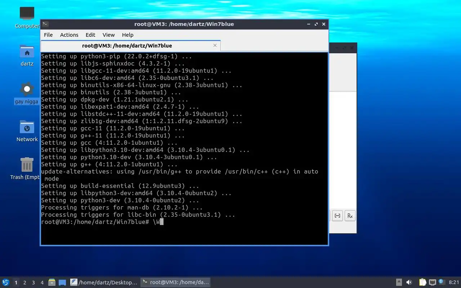The image size is (461, 288).
Task: Click the clipboard manager tray icon
Action: (423, 283)
